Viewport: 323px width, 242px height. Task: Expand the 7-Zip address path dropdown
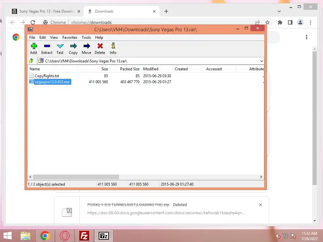[261, 61]
